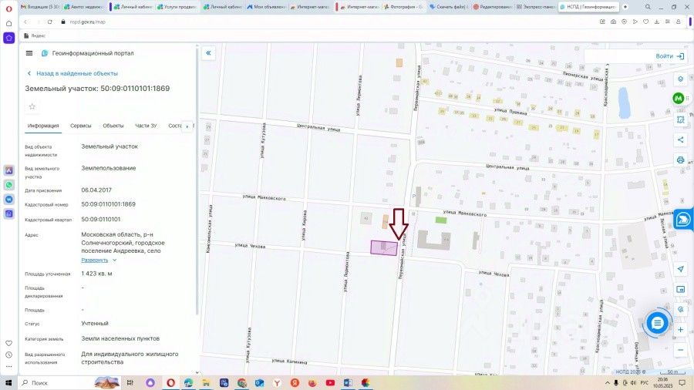Open YouTube from the taskbar
Screen dimensions: 694x390
(330, 383)
